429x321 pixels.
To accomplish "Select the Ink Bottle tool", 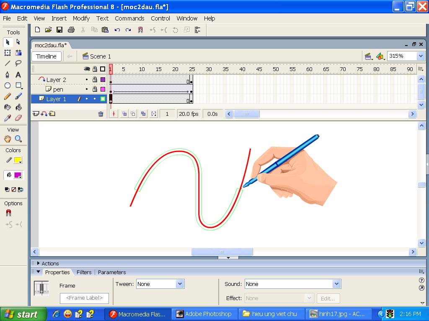I will point(8,107).
